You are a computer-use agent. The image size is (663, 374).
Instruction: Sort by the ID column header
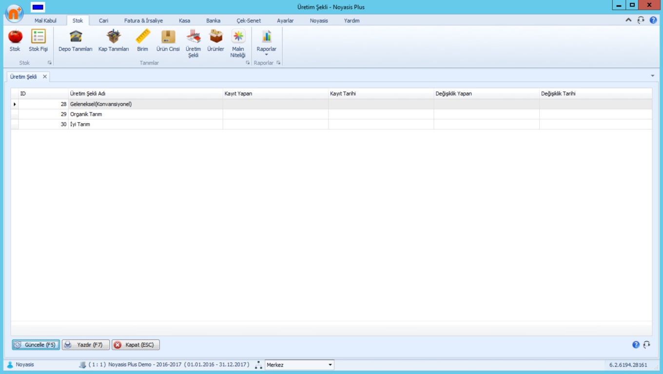tap(43, 93)
